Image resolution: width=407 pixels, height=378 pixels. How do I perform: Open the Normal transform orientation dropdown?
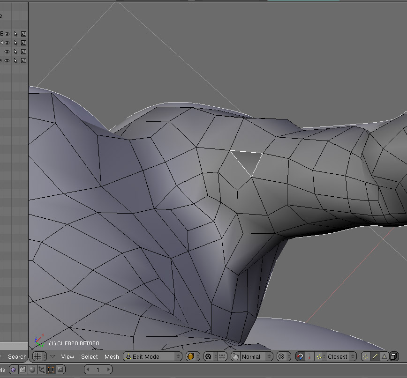point(256,356)
